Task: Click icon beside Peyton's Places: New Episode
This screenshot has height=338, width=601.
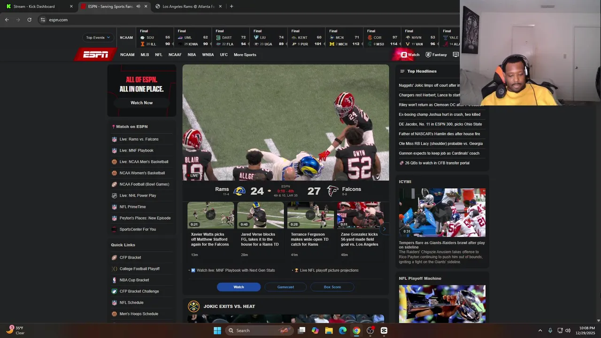Action: coord(114,218)
